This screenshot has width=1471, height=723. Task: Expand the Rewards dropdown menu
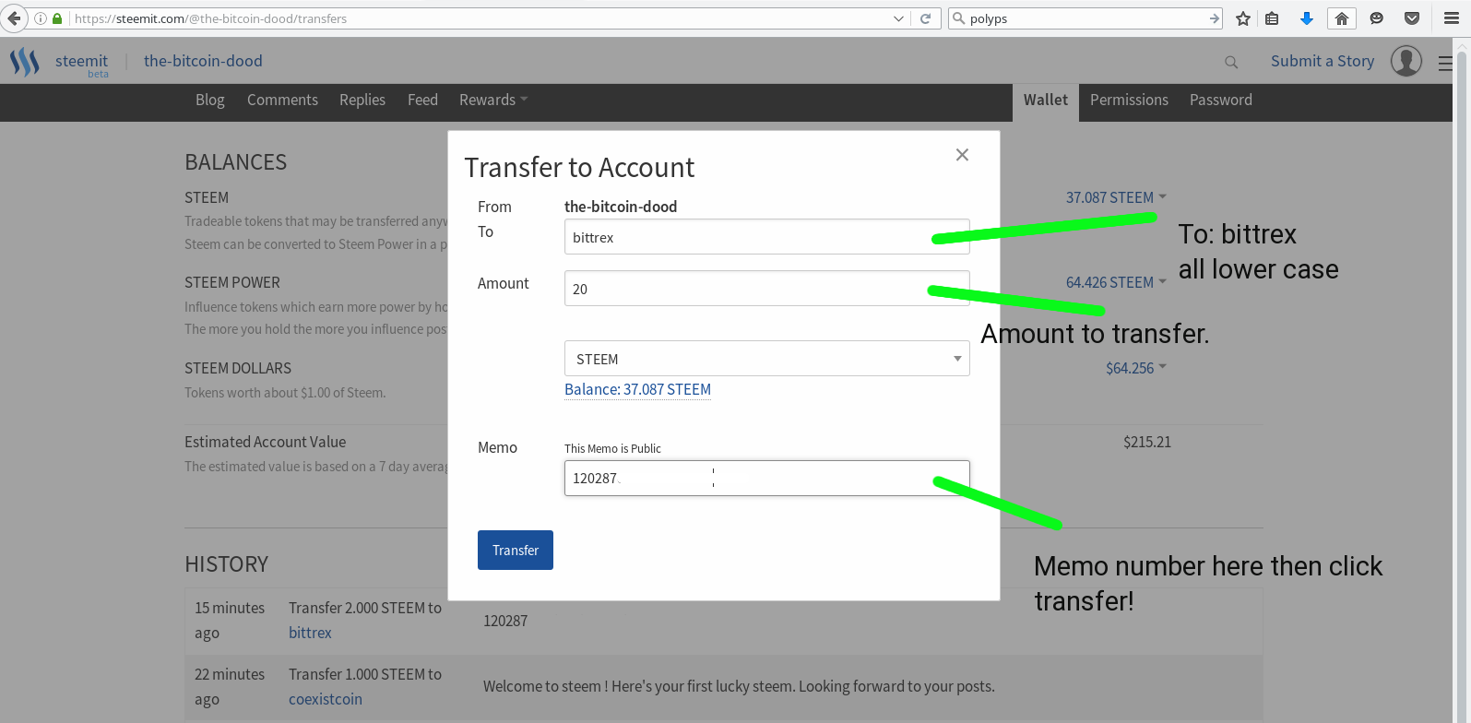point(493,100)
